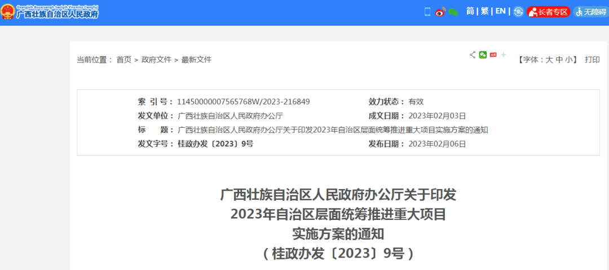Expand more share options plus icon
Image resolution: width=609 pixels, height=270 pixels.
click(x=504, y=55)
